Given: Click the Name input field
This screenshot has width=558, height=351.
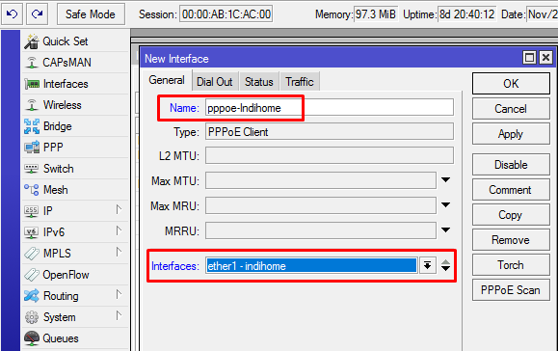Looking at the screenshot, I should (x=330, y=107).
